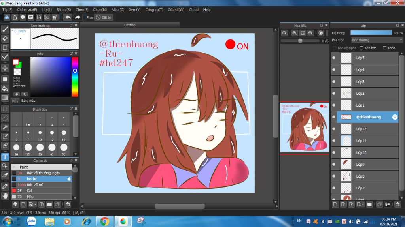Click the foreground white color swatch

point(16,62)
